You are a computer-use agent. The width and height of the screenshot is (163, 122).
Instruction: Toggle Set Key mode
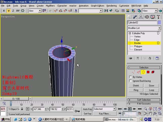point(87,114)
